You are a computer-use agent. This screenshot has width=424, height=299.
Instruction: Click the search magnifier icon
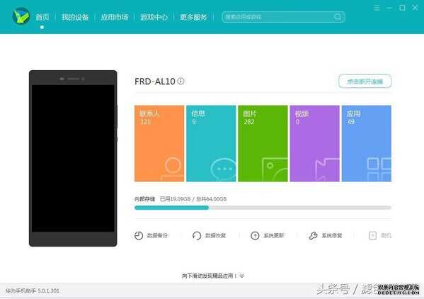tap(338, 17)
